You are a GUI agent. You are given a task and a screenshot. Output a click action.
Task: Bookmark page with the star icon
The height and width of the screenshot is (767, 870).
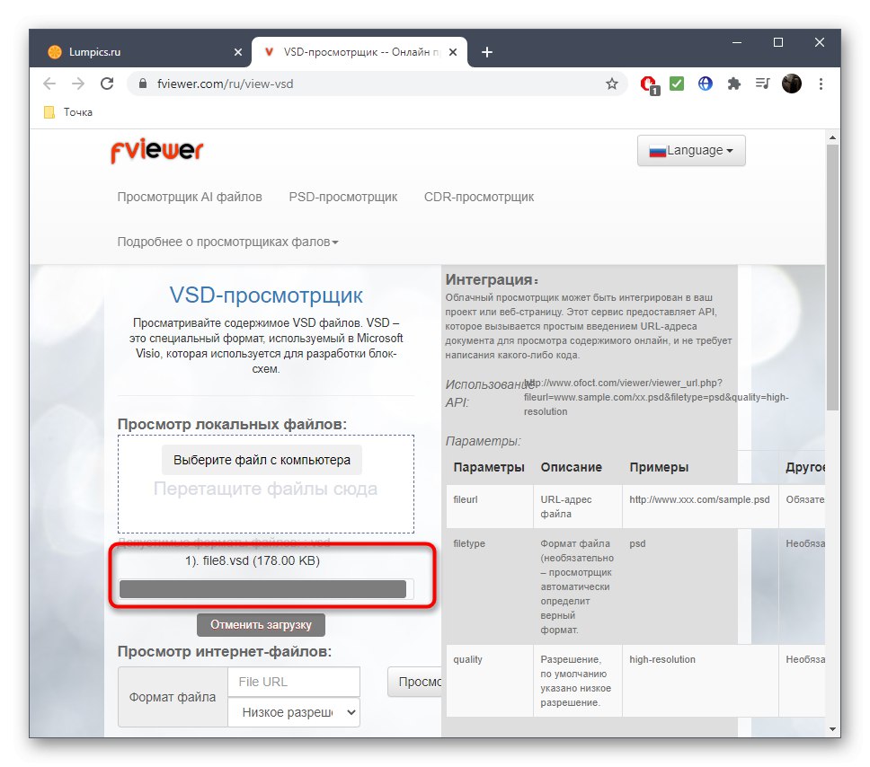(x=611, y=84)
